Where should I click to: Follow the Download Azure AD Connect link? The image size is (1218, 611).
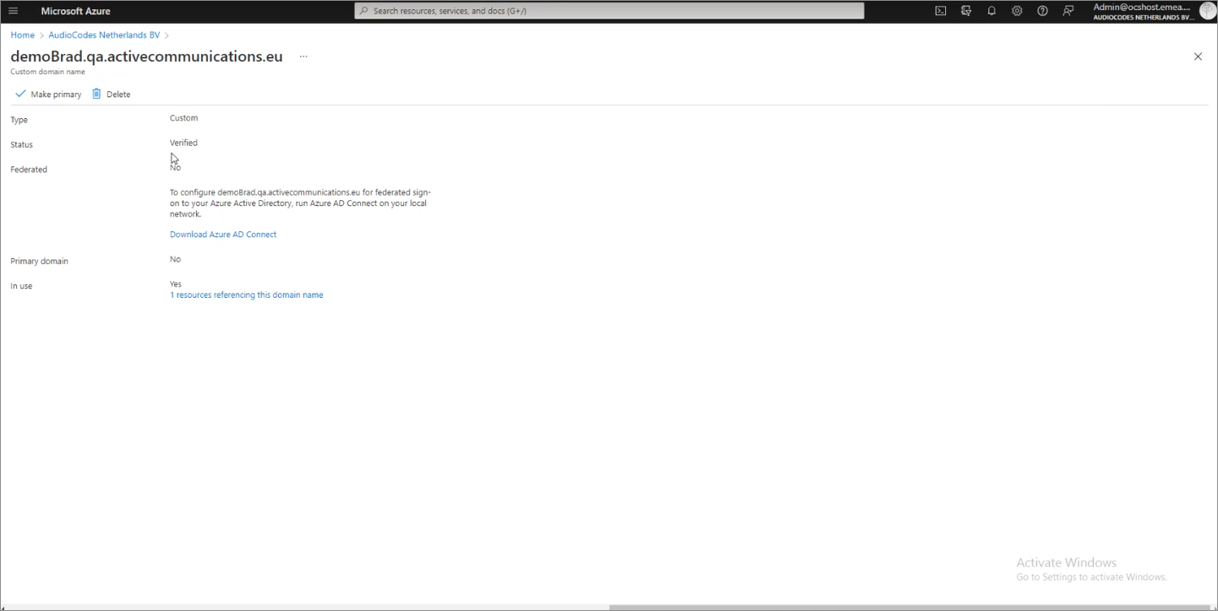point(223,235)
